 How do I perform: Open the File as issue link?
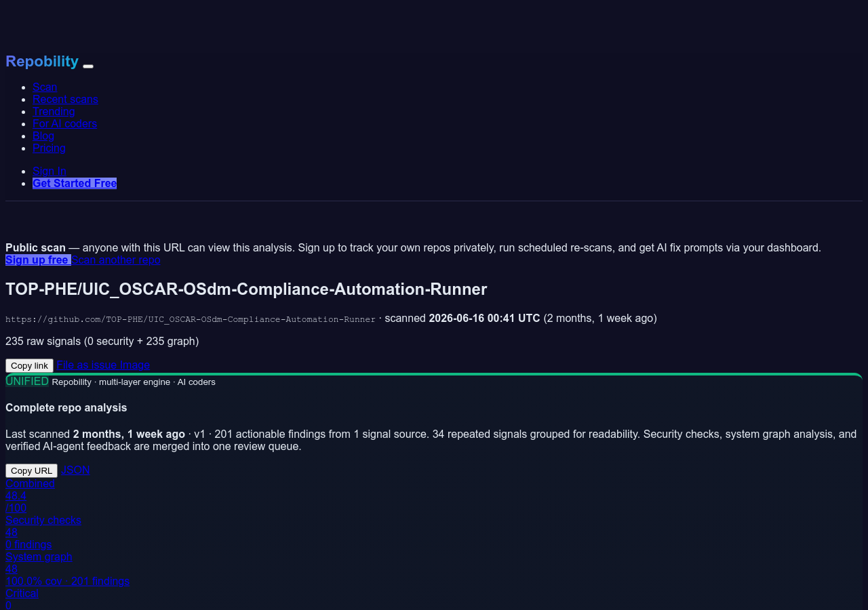point(87,365)
